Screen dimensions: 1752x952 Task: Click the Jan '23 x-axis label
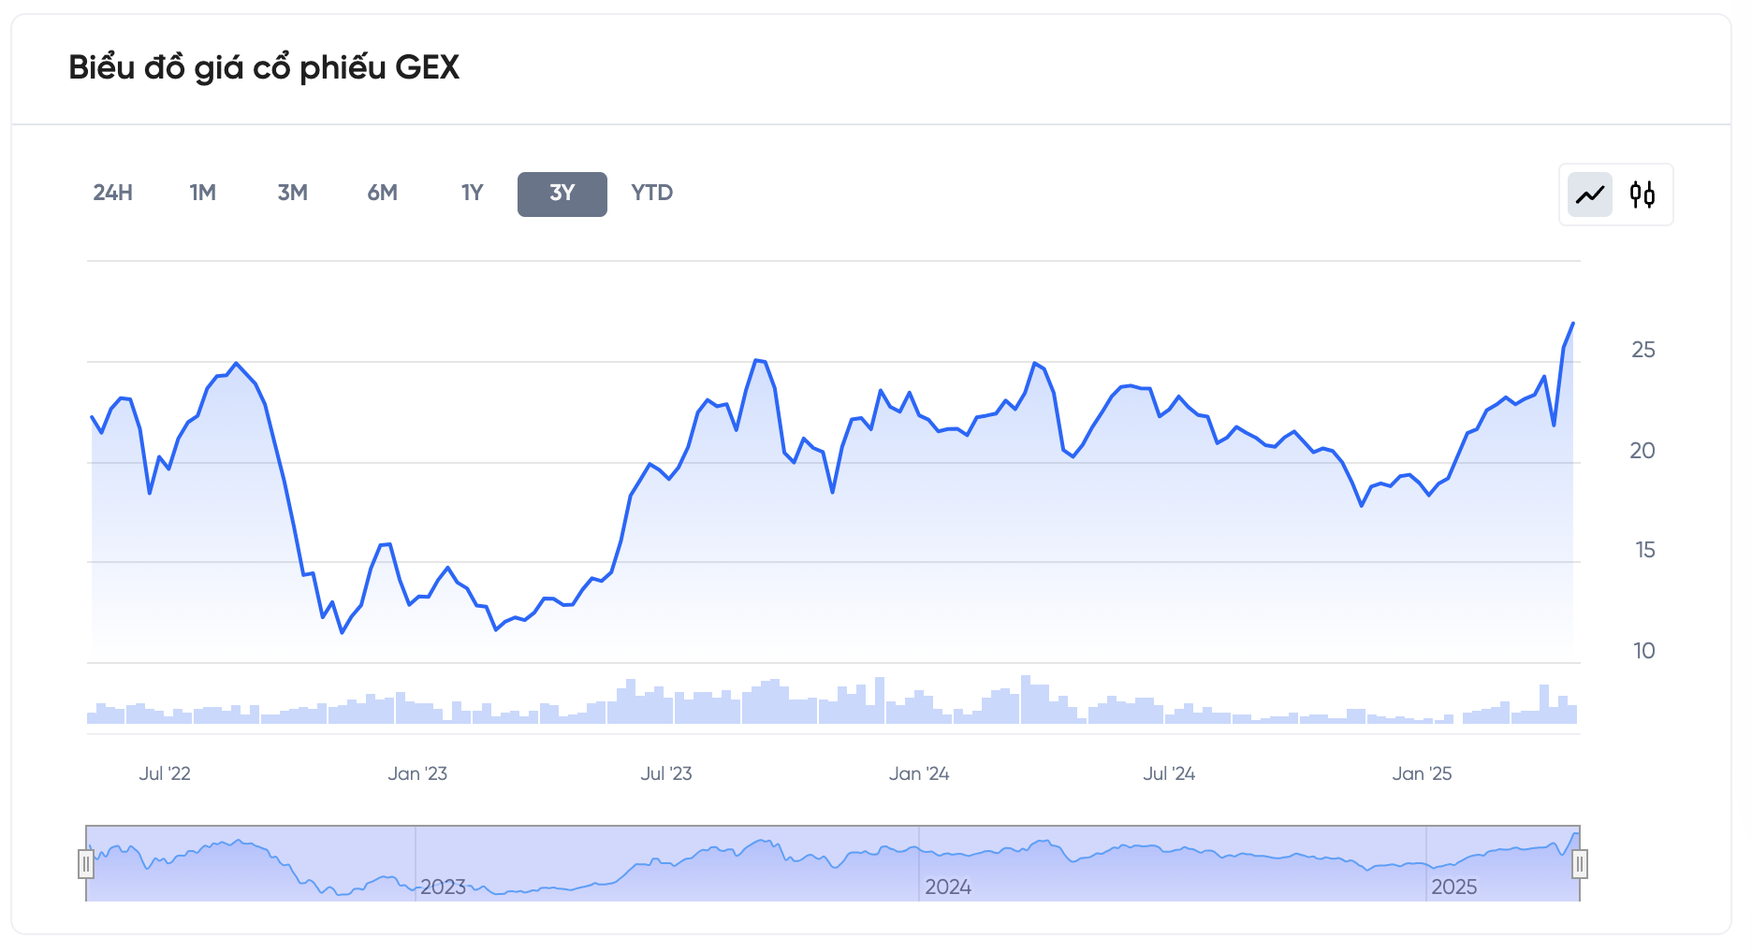point(417,773)
